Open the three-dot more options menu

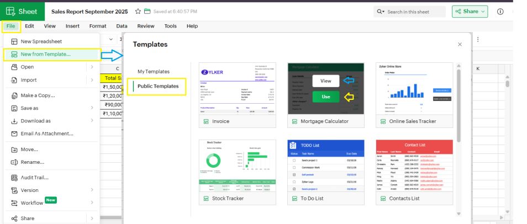[x=478, y=39]
